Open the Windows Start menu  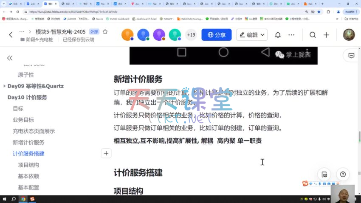[4, 199]
